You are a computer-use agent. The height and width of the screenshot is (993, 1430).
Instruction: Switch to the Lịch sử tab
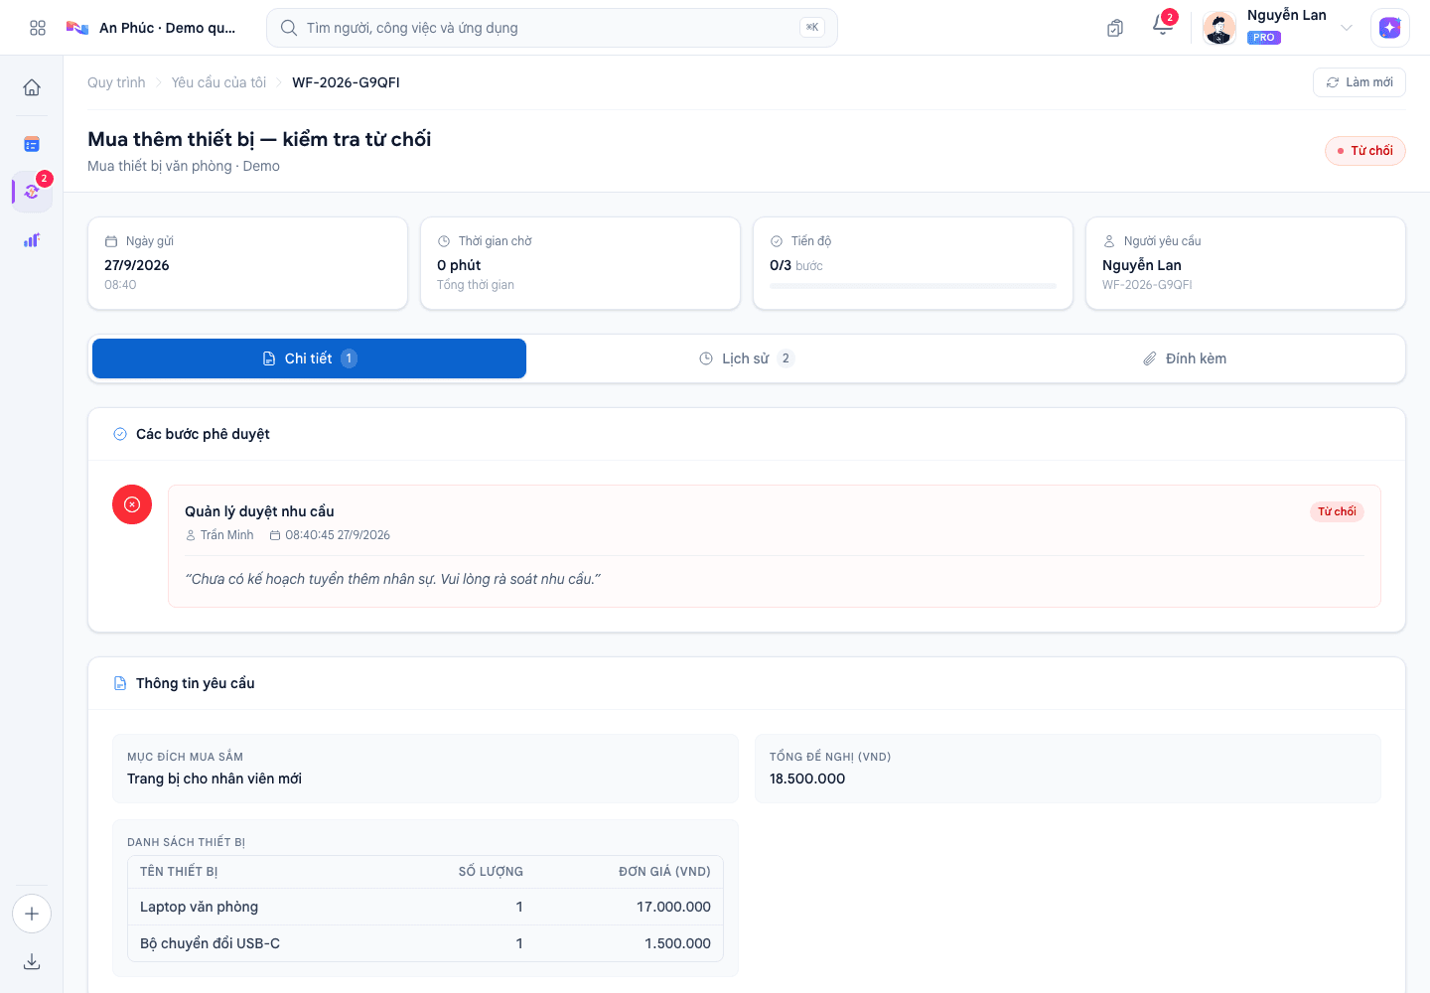747,358
